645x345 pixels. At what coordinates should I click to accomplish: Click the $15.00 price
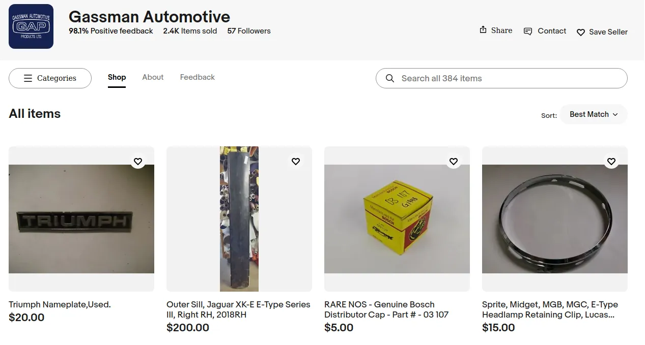point(498,328)
